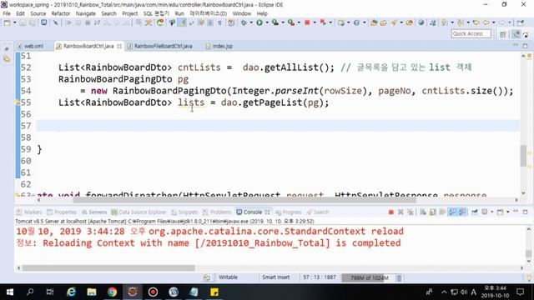Click the Run Garbage Collector trash icon
This screenshot has width=534, height=300.
point(399,277)
